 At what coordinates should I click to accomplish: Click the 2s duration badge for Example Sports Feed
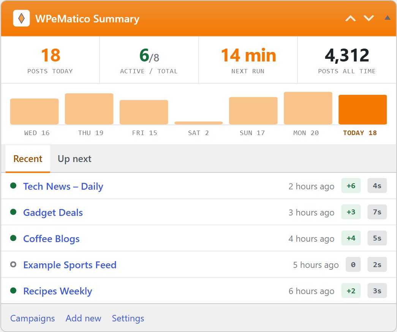377,264
